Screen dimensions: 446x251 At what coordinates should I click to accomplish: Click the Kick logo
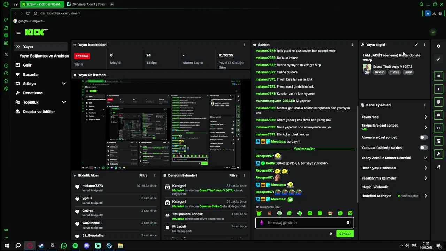point(36,32)
